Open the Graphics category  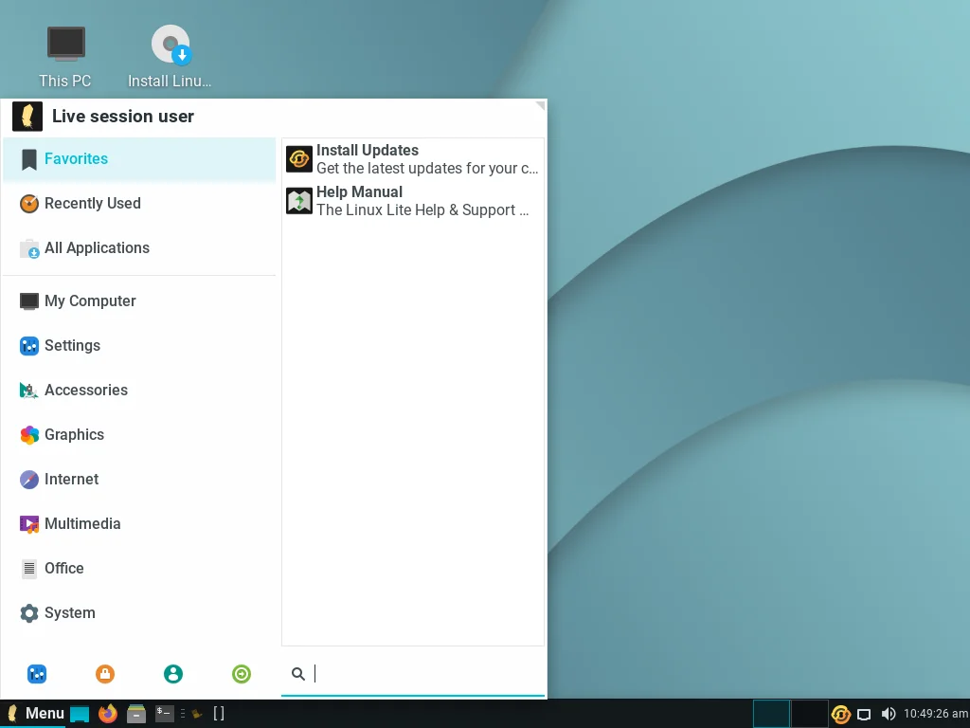[x=139, y=434]
